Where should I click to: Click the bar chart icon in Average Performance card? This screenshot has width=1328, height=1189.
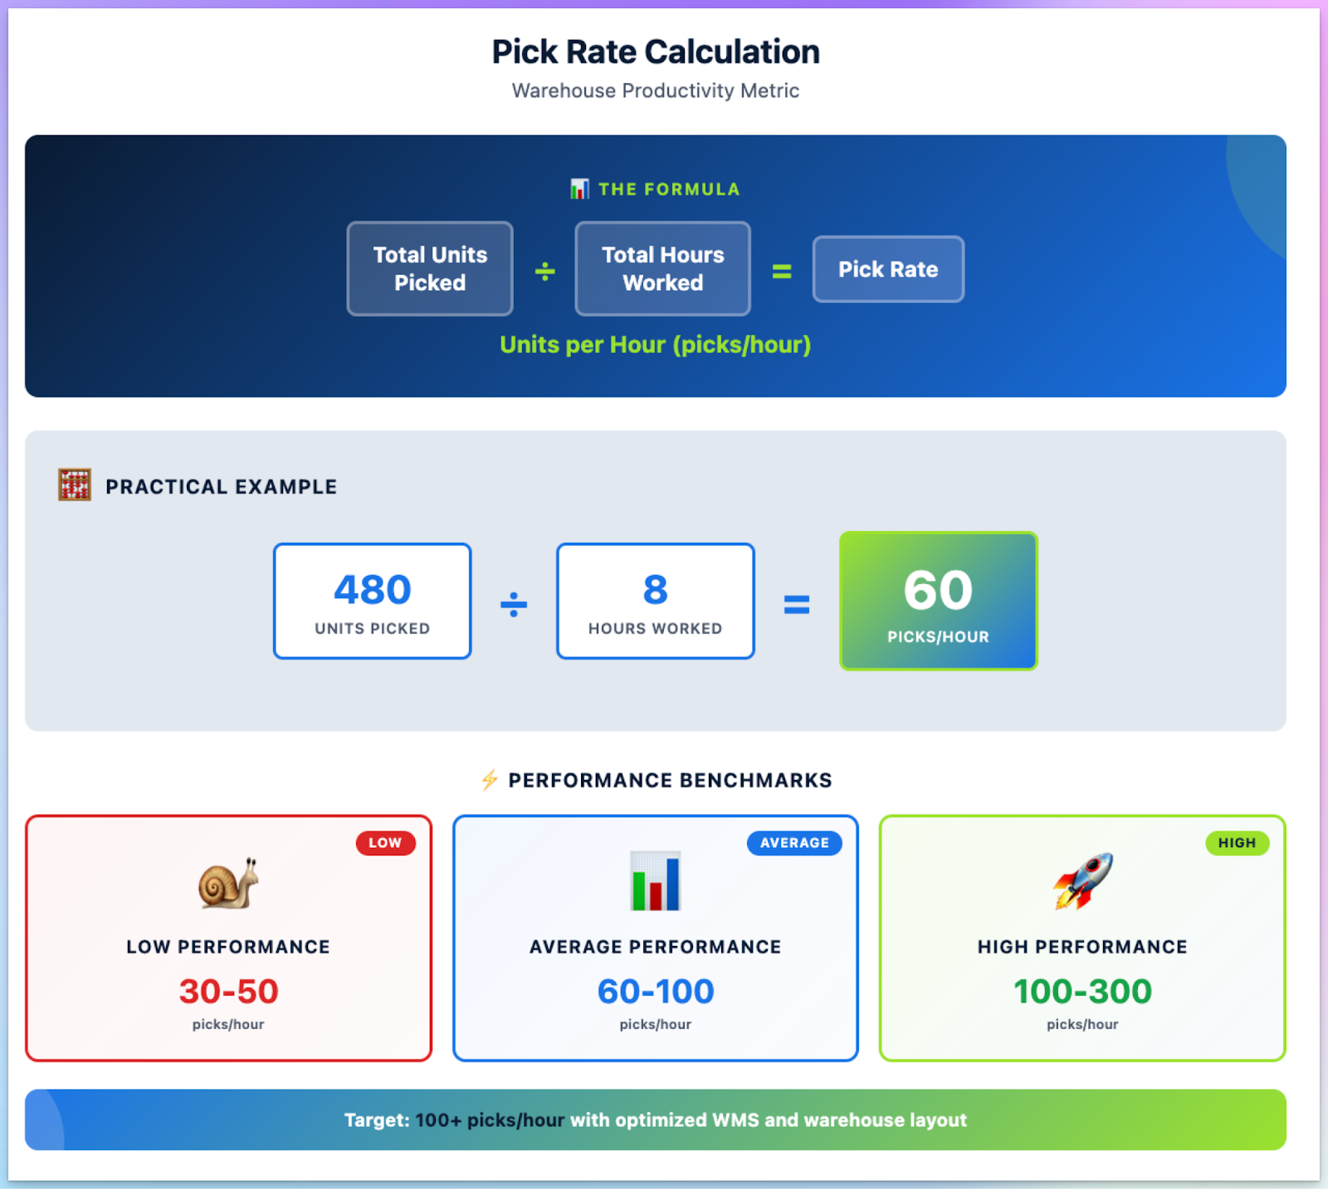click(x=655, y=881)
